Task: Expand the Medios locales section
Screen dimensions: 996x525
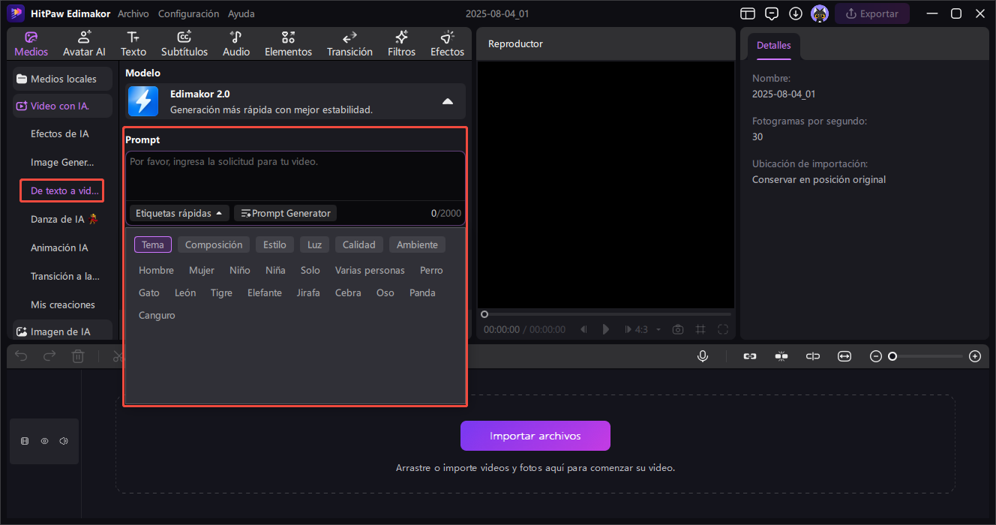Action: click(63, 79)
